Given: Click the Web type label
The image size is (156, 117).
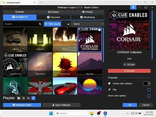Looking at the screenshot, I should pos(129,59).
